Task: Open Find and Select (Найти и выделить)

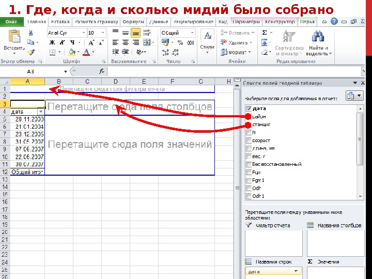Action: pyautogui.click(x=318, y=43)
